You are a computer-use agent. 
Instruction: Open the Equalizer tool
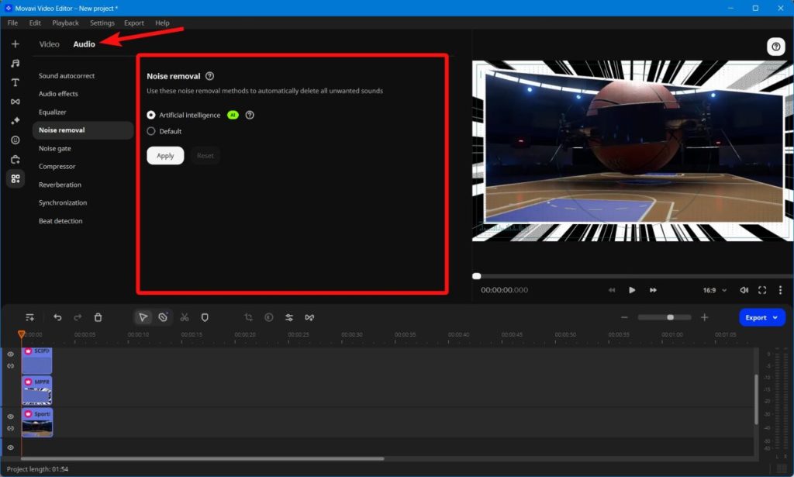pos(52,112)
